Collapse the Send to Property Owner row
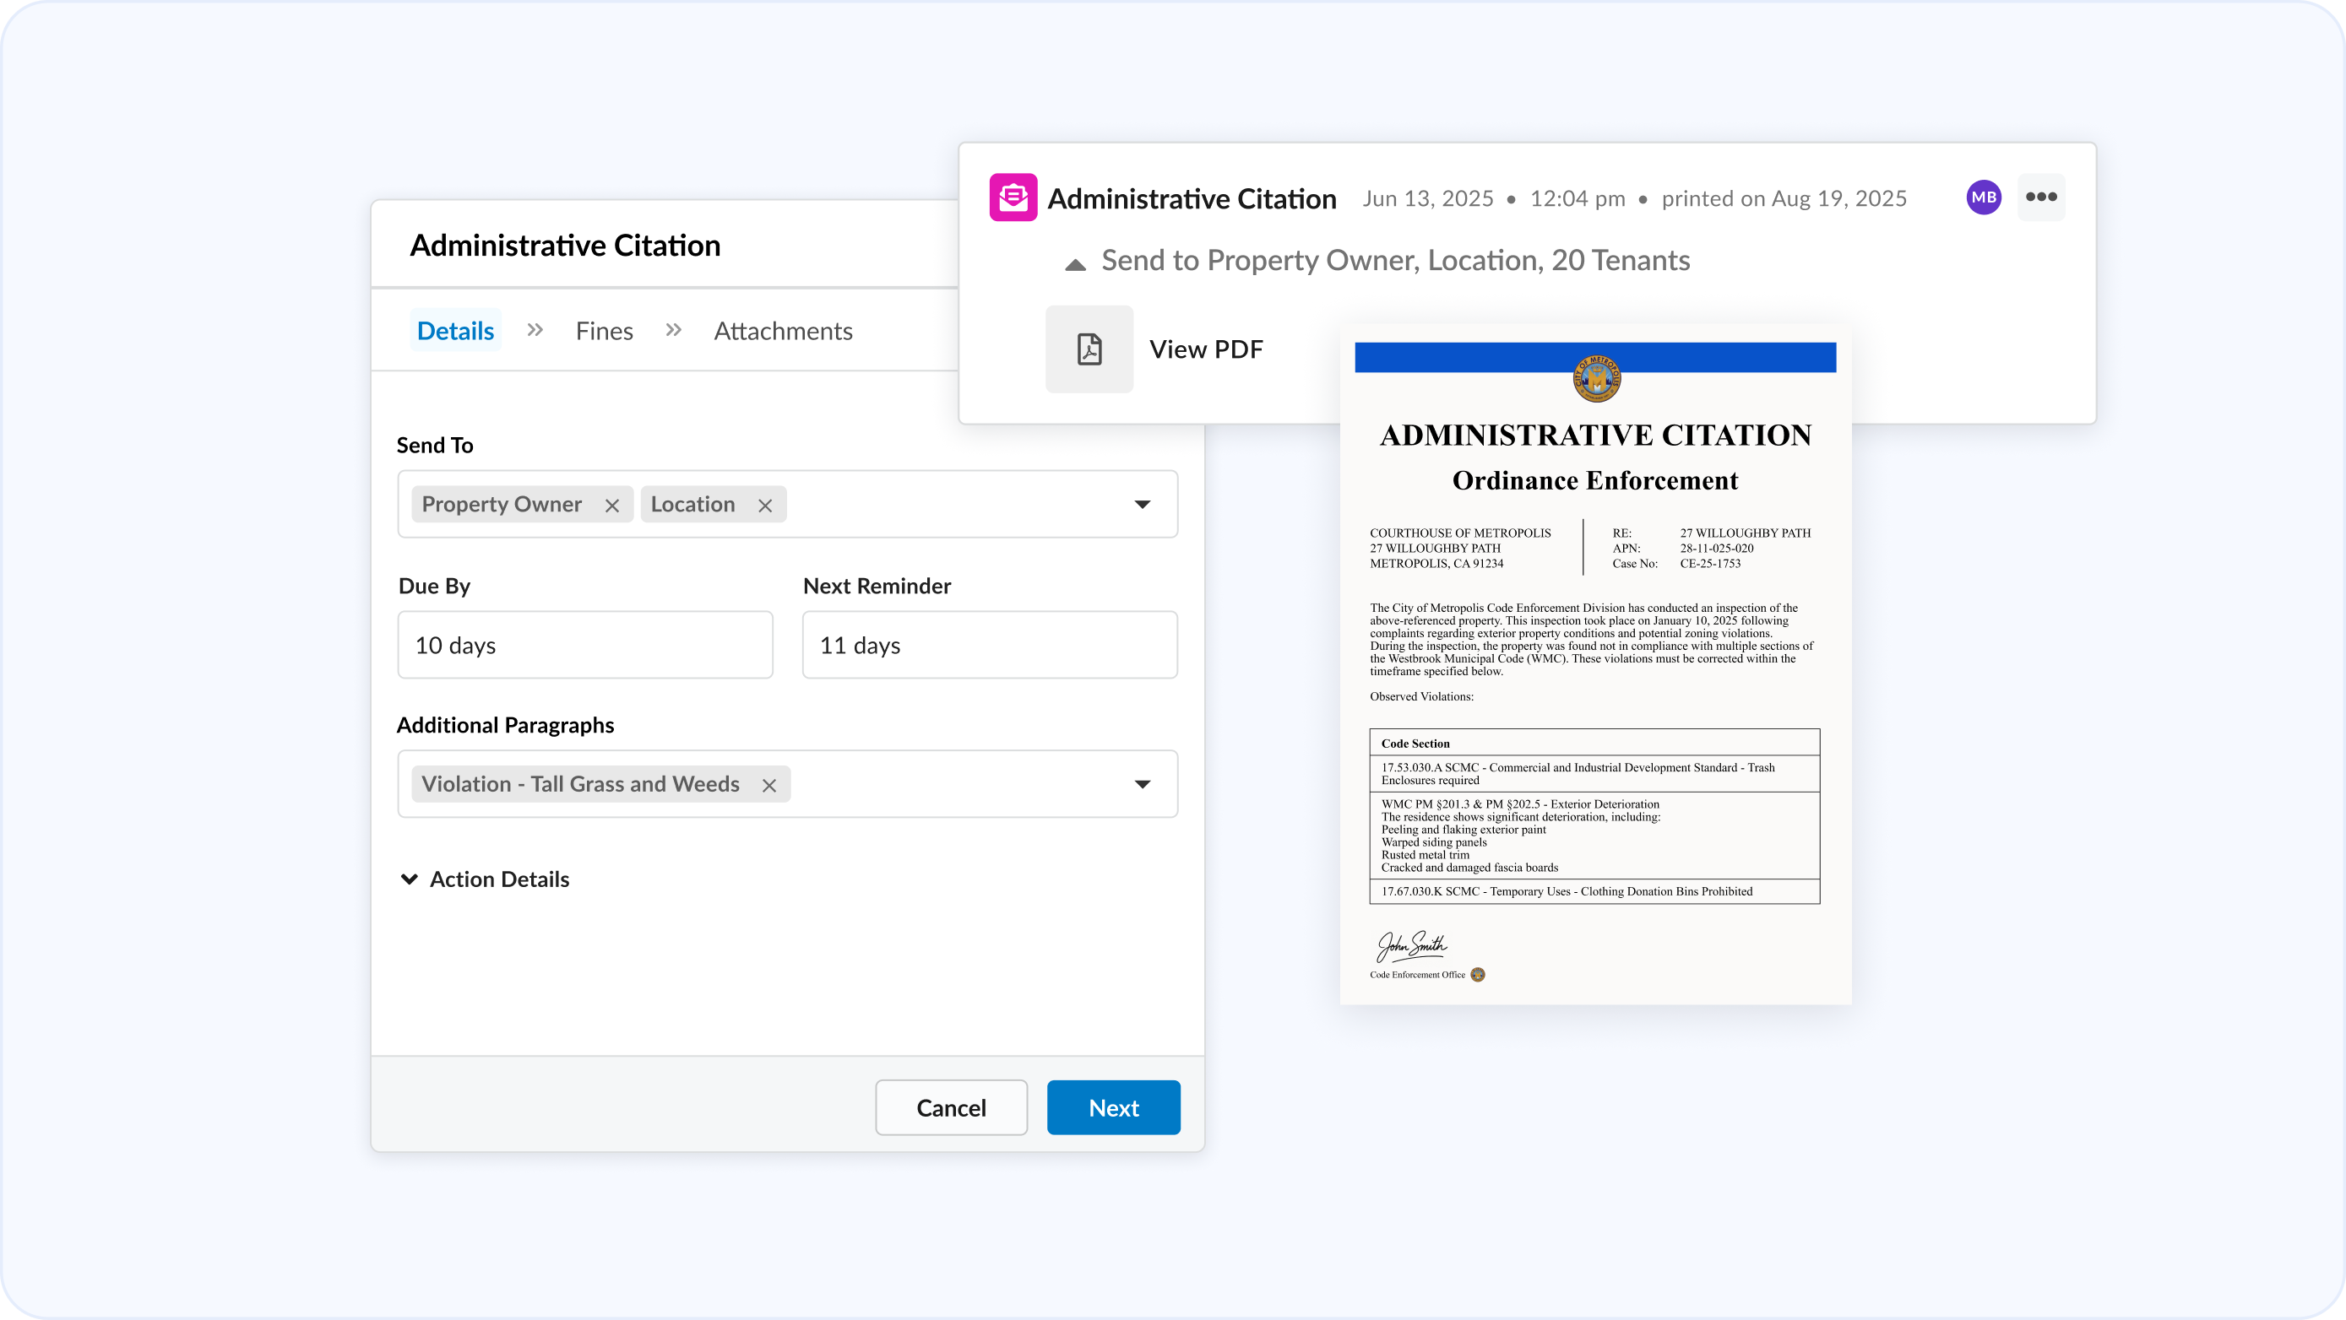Image resolution: width=2346 pixels, height=1320 pixels. [x=1076, y=265]
